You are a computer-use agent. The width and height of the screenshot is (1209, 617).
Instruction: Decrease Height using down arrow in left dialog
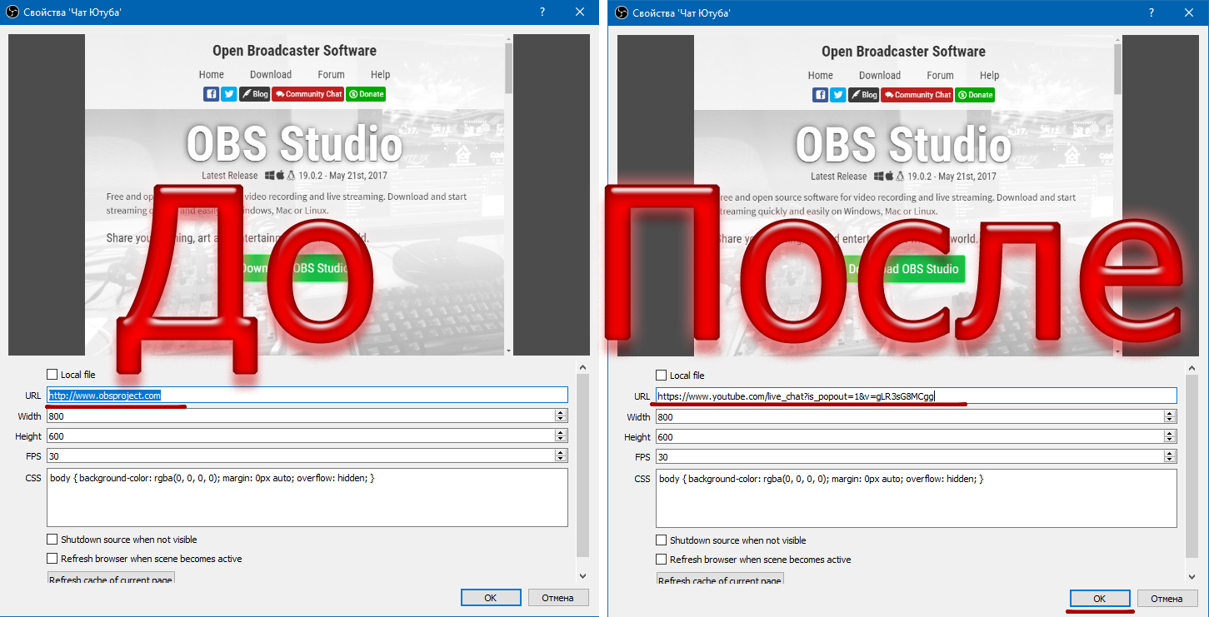(561, 439)
